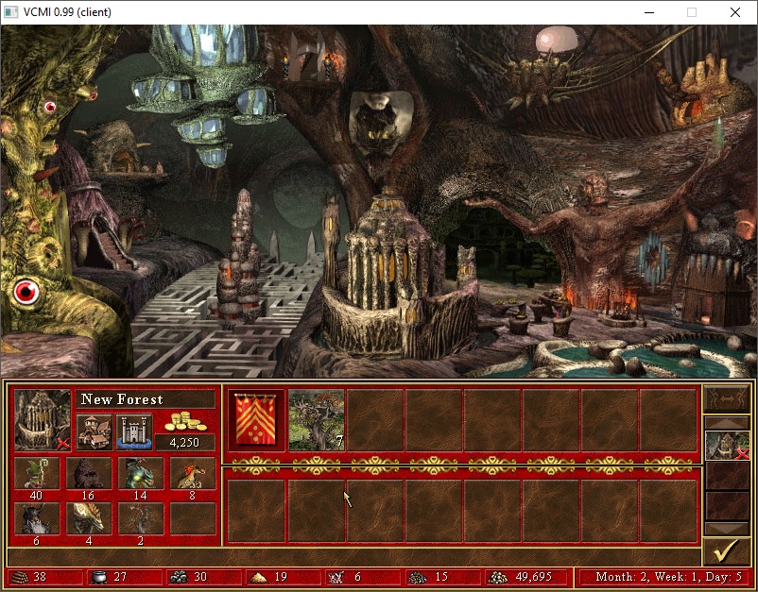Select the creature dwelling showing 40

click(x=37, y=473)
